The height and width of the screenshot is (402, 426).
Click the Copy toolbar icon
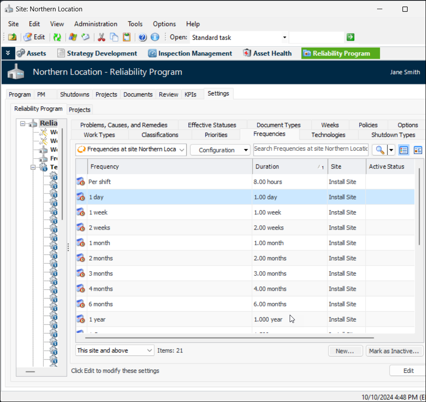(114, 38)
